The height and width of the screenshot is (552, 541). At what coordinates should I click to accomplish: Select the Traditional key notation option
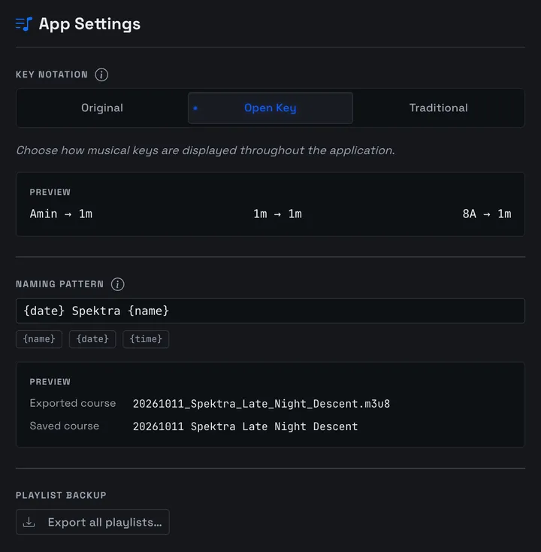click(x=439, y=108)
